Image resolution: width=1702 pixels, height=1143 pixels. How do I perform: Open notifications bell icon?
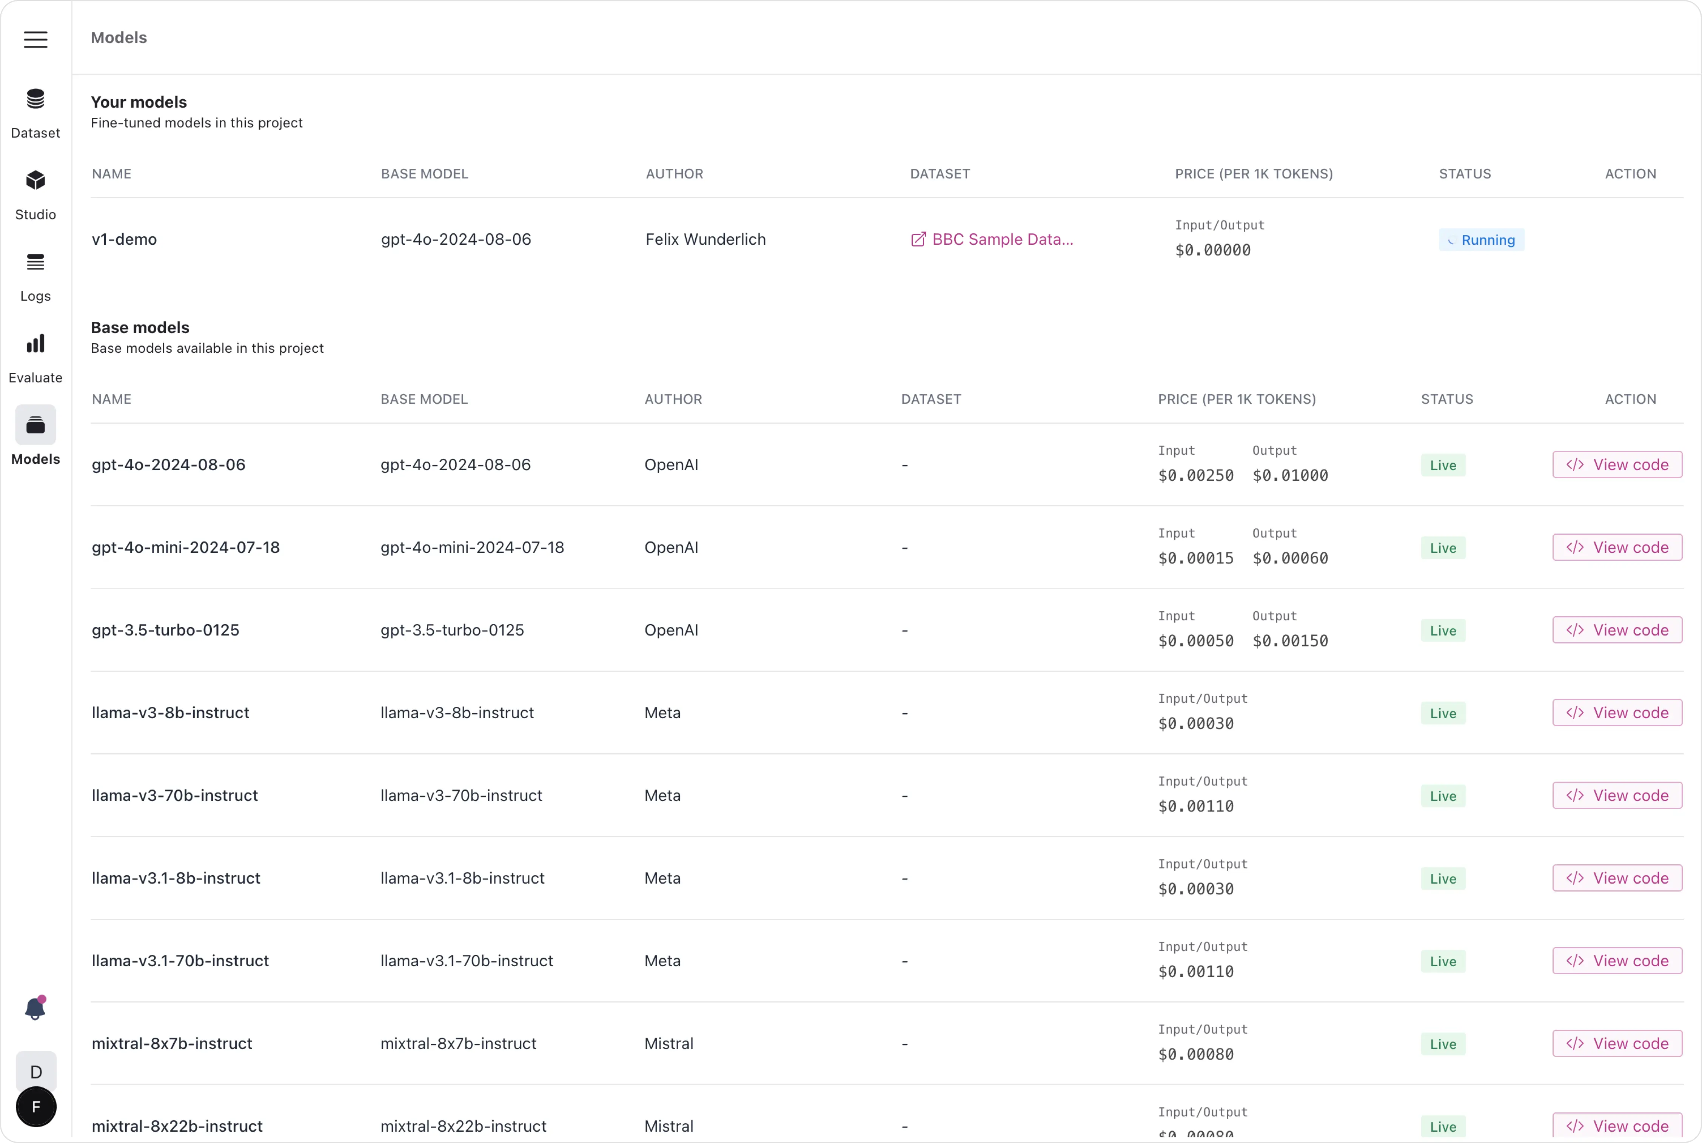point(35,1009)
